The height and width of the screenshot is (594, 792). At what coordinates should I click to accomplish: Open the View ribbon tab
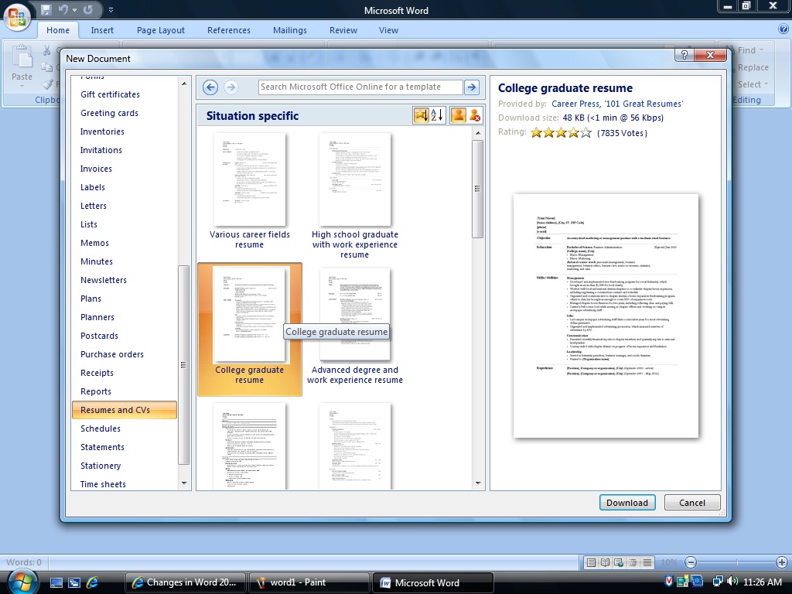click(x=388, y=30)
